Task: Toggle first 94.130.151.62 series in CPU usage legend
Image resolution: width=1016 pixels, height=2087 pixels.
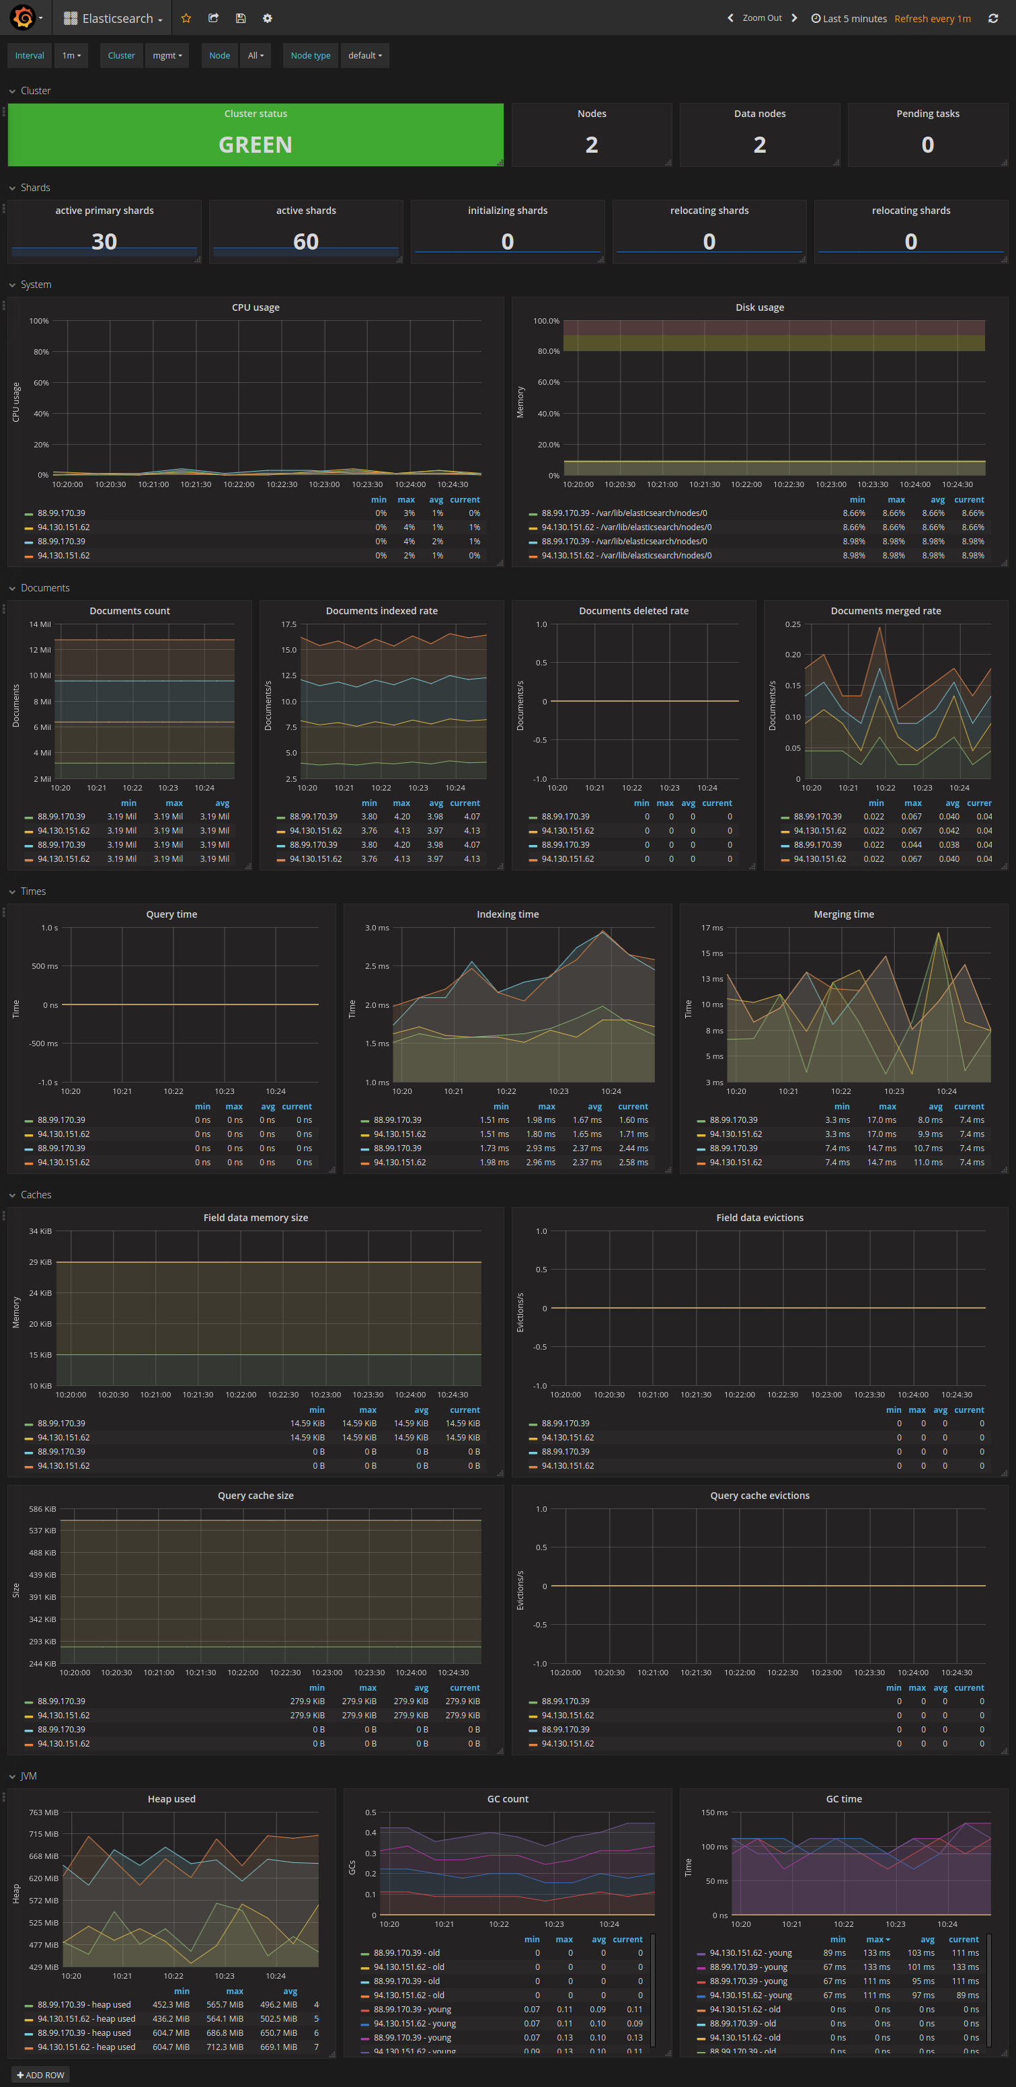Action: tap(63, 527)
